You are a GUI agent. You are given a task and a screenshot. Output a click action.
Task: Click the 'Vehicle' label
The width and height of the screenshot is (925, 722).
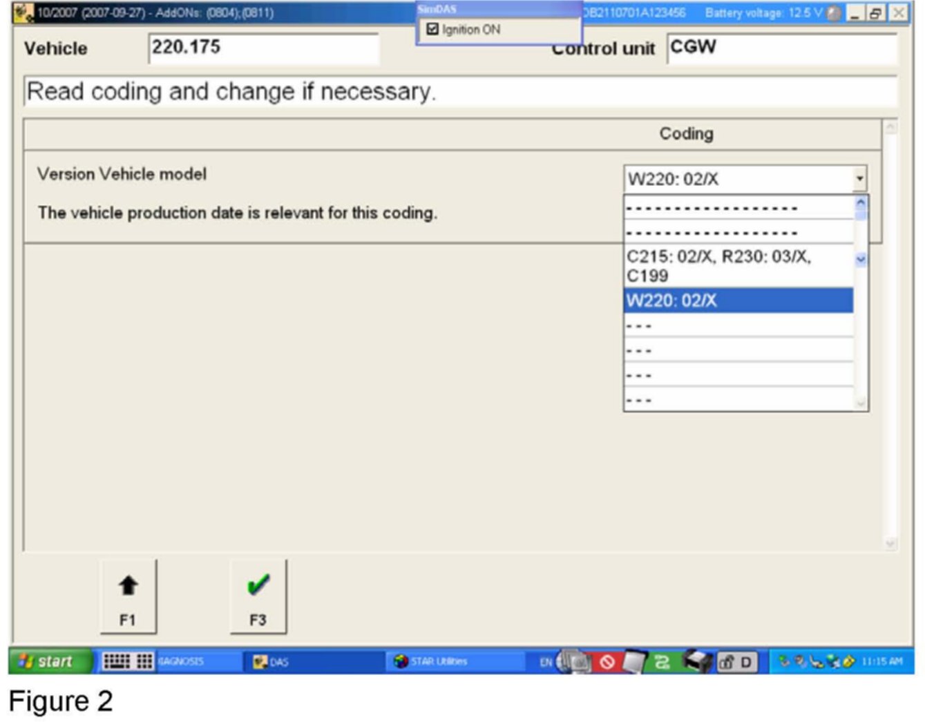point(56,48)
